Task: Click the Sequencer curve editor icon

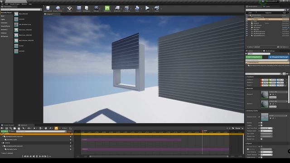Action: coord(70,128)
